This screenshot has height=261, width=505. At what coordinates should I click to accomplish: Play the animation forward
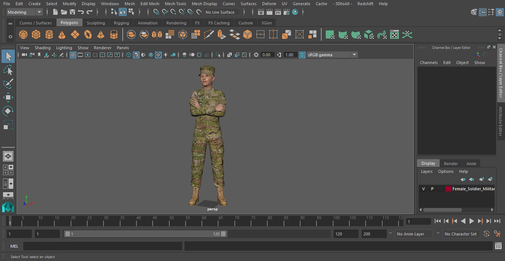(471, 221)
